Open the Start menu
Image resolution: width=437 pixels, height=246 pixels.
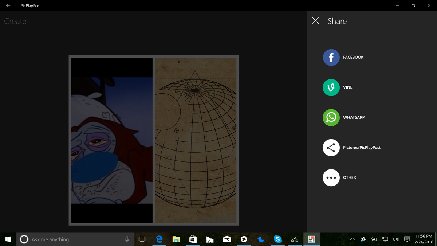[x=8, y=239]
